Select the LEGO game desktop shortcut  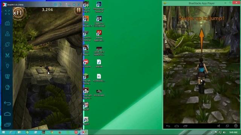(86, 50)
